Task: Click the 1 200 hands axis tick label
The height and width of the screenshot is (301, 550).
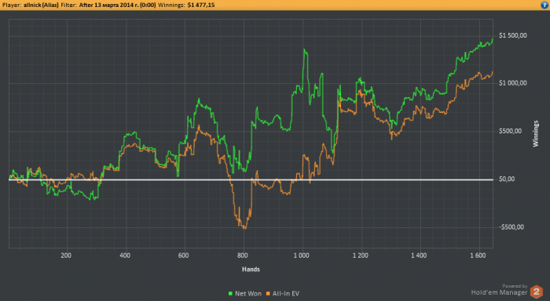Action: click(360, 256)
